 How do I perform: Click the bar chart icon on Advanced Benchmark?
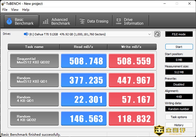(45, 21)
